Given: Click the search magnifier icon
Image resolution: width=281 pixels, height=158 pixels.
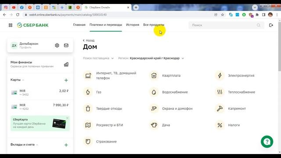Looking at the screenshot, I should point(259,25).
